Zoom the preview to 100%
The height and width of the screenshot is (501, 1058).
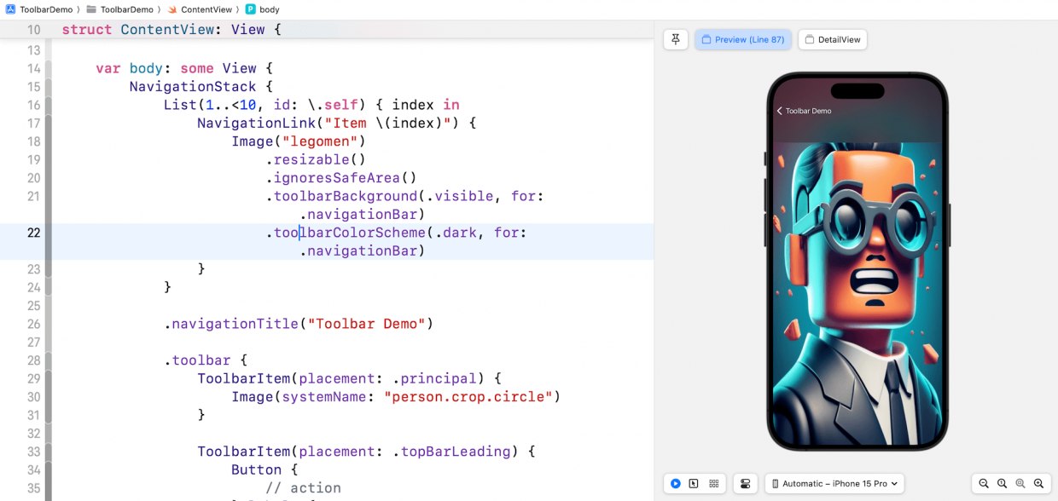(x=1003, y=483)
